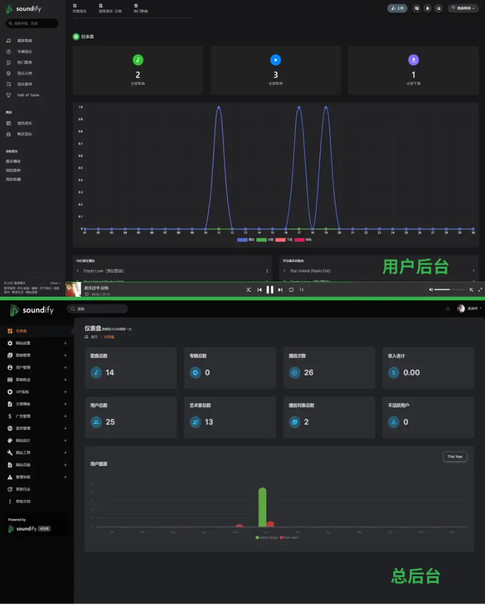Open the play queue list icon
This screenshot has width=485, height=606.
click(x=472, y=290)
